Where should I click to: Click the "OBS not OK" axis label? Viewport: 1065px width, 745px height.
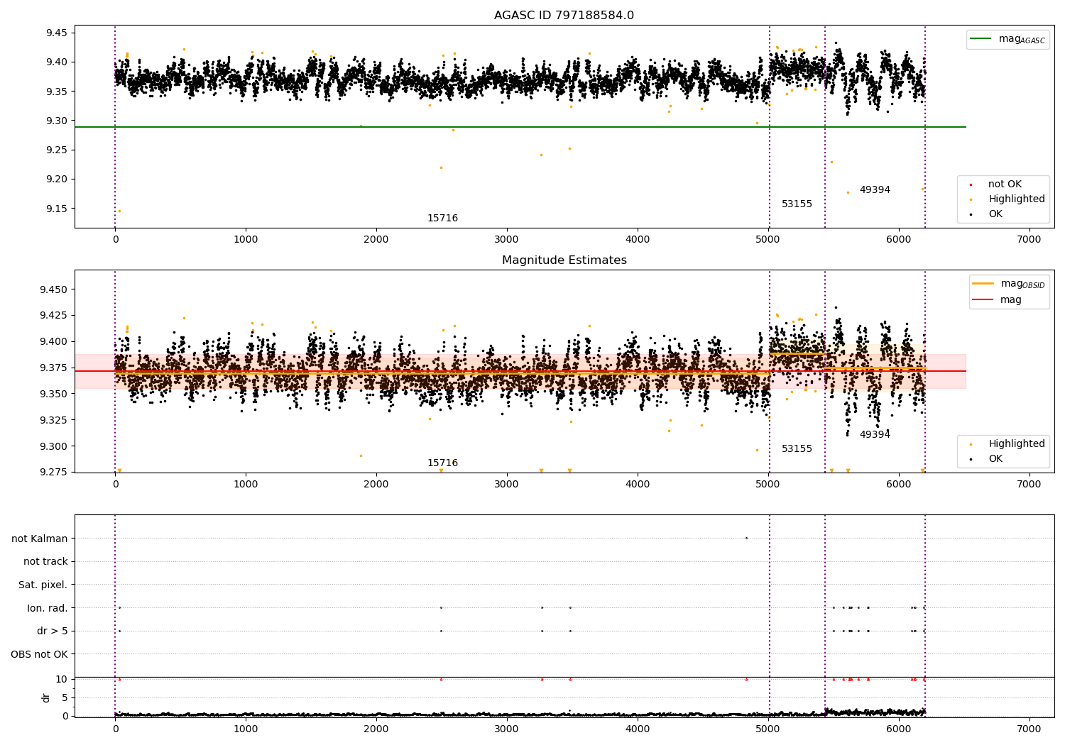(x=40, y=654)
